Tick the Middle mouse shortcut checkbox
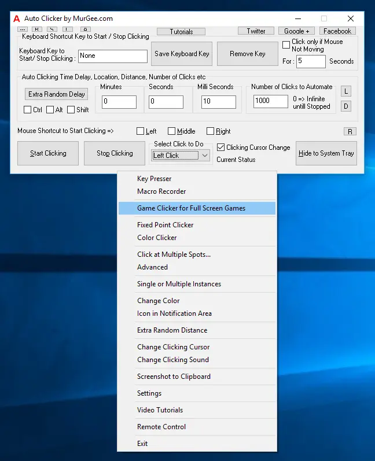The width and height of the screenshot is (375, 461). point(172,131)
